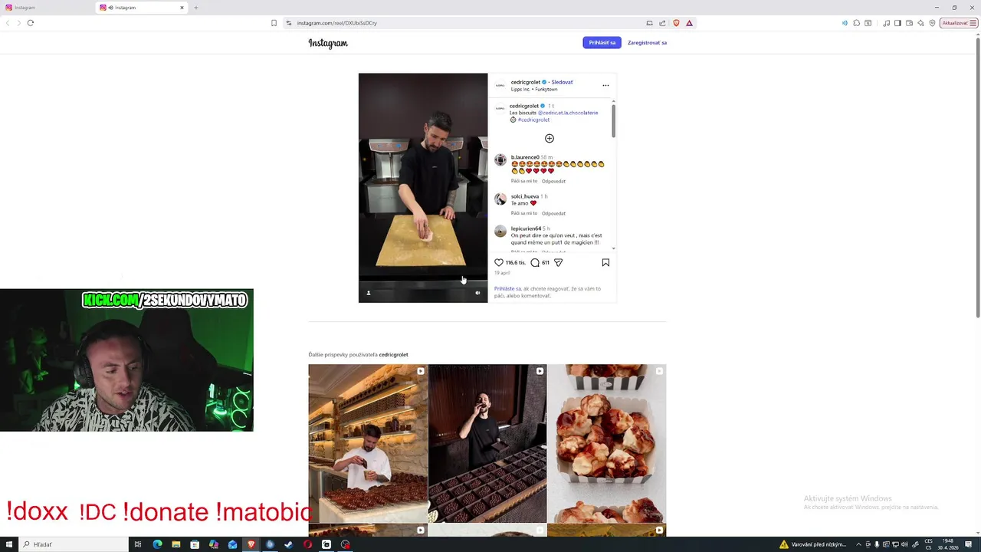Open the music playlist note icon
This screenshot has height=552, width=981.
pos(886,23)
